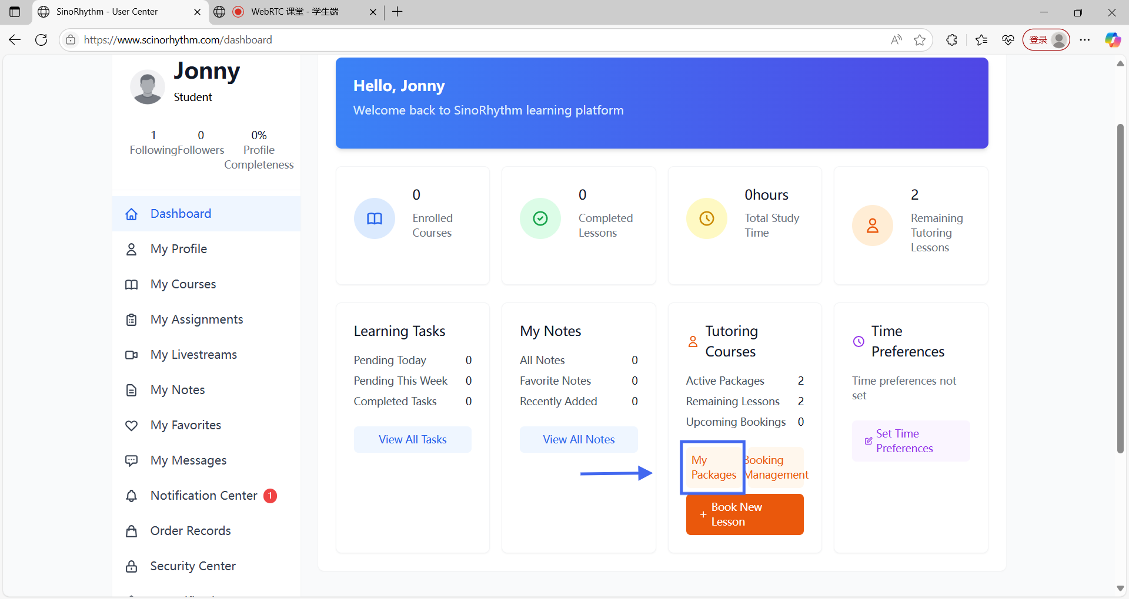This screenshot has width=1129, height=599.
Task: Select My Assignments in sidebar
Action: [x=206, y=319]
